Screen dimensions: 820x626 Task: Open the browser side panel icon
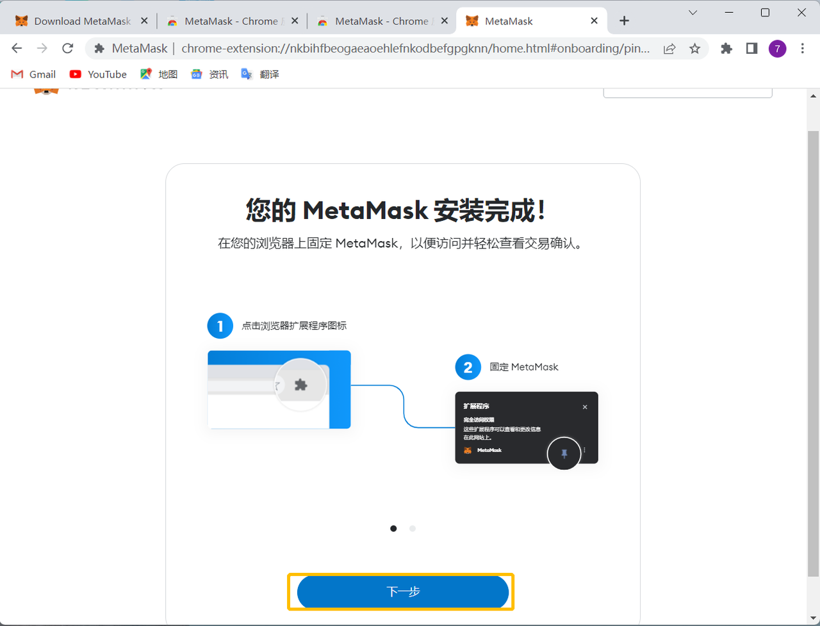(x=751, y=49)
